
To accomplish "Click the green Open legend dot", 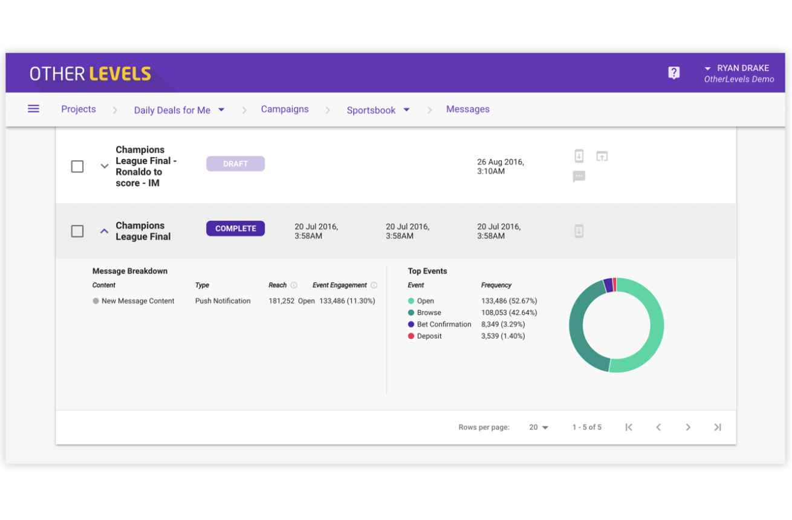I will pyautogui.click(x=411, y=301).
